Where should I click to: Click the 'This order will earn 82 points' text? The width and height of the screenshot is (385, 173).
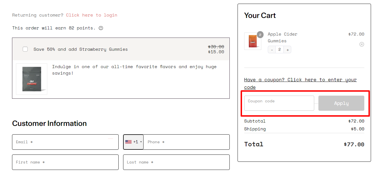(54, 28)
